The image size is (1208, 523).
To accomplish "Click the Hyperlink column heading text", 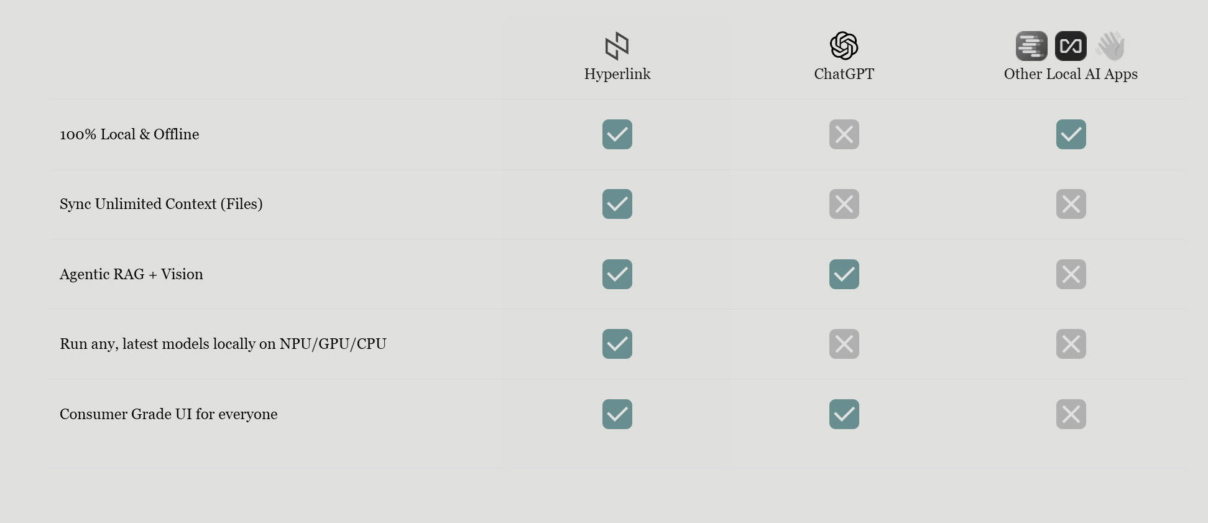I will [x=617, y=74].
